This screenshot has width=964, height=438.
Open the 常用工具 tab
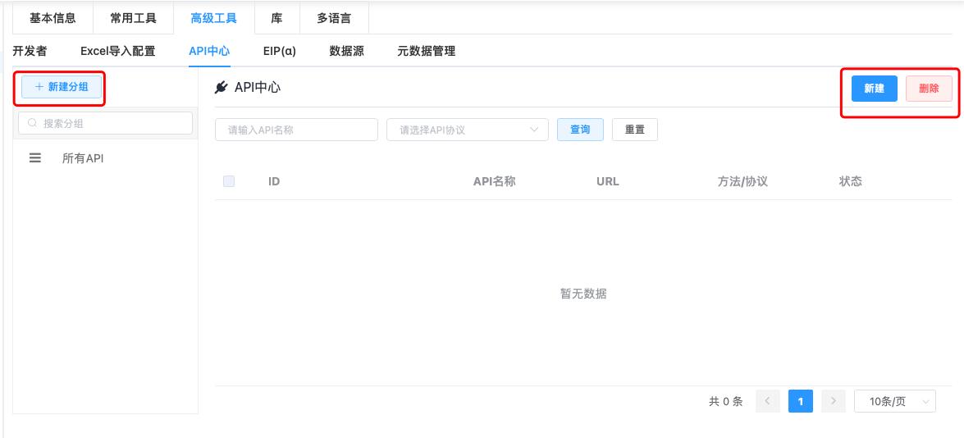point(133,18)
